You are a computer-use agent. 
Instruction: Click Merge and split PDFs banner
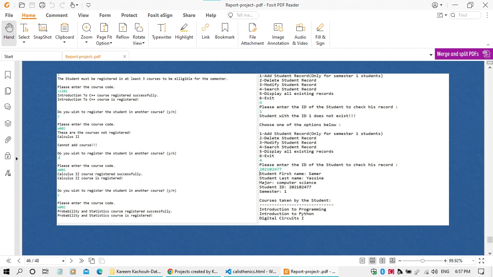tap(464, 54)
